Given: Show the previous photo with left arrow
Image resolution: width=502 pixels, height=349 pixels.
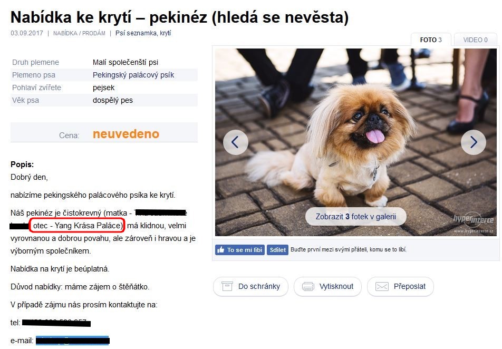Looking at the screenshot, I should point(235,142).
